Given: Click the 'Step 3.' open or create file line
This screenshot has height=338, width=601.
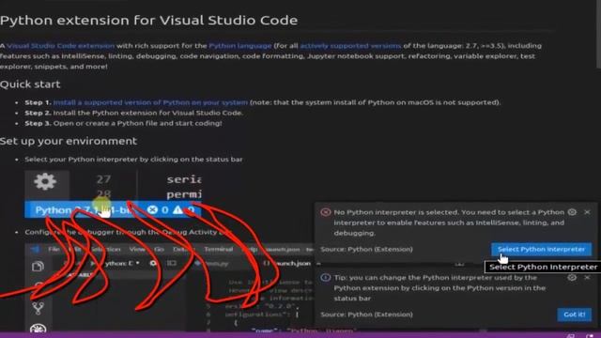Looking at the screenshot, I should [x=123, y=123].
